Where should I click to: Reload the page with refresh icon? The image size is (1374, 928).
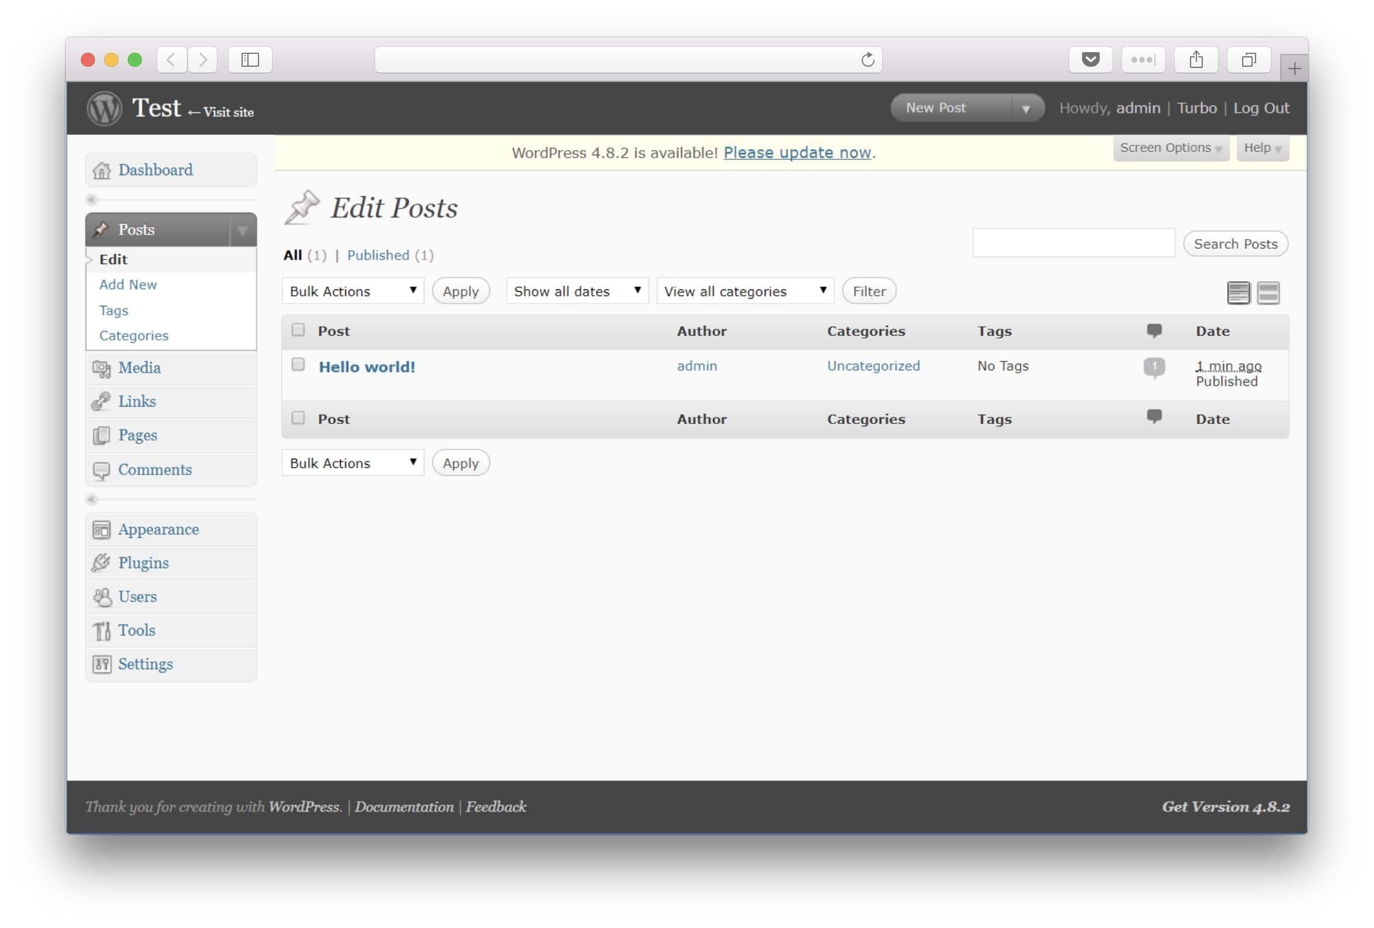[868, 60]
